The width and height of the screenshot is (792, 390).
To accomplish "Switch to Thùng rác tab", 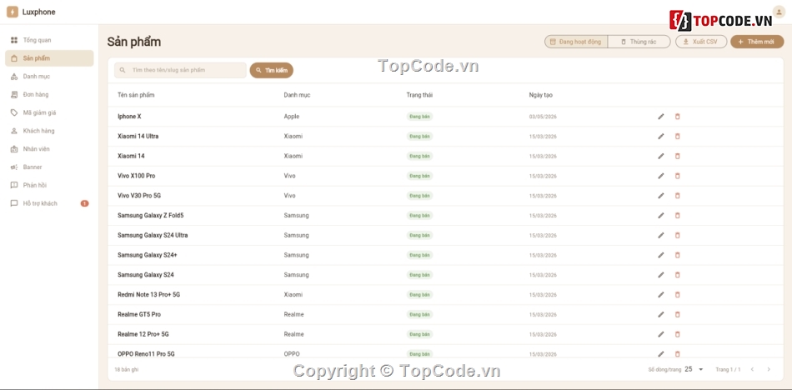I will pos(639,42).
